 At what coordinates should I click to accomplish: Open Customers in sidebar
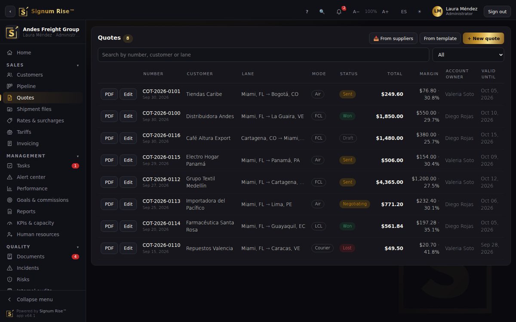pyautogui.click(x=43, y=75)
